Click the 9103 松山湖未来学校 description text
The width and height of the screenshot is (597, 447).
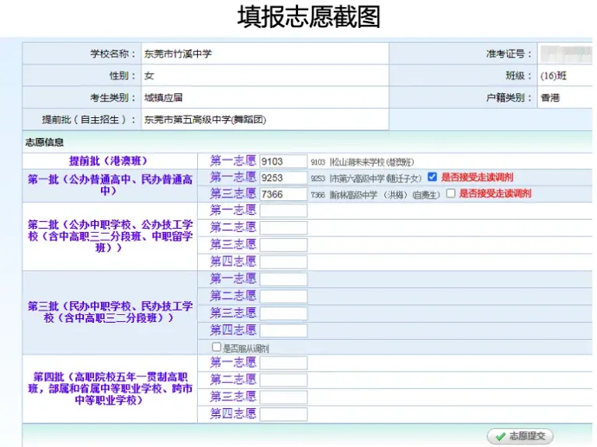[x=362, y=162]
